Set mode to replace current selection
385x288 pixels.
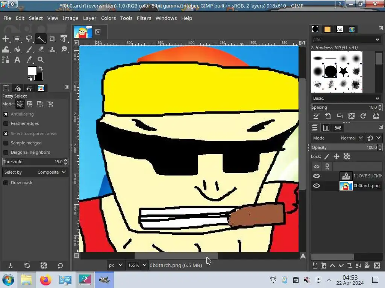coord(20,104)
